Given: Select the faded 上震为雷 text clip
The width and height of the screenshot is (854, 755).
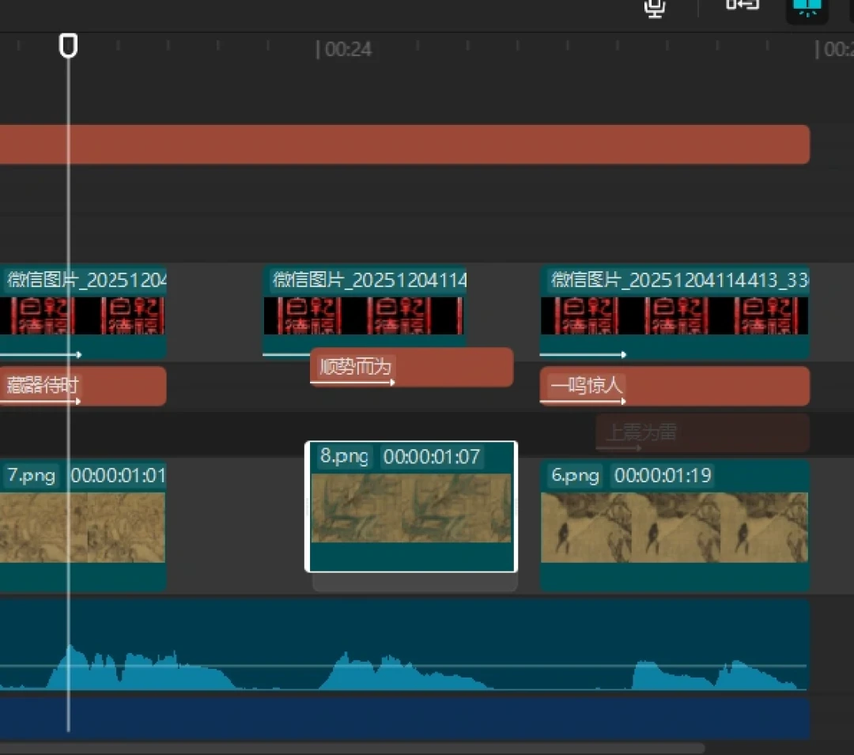Looking at the screenshot, I should tap(703, 432).
